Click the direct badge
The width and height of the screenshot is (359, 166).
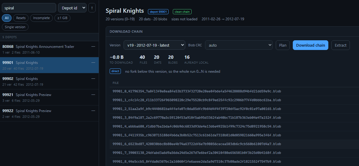click(115, 71)
